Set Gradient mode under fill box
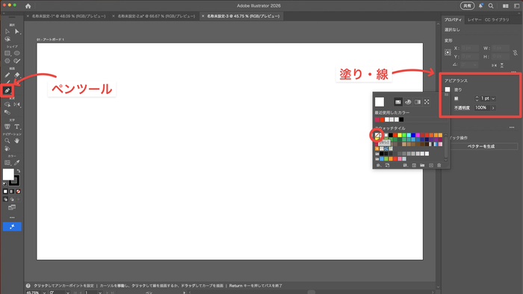The height and width of the screenshot is (294, 523). tap(12, 192)
